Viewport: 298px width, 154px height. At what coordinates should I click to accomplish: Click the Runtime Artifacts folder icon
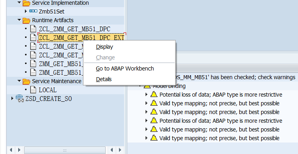27,21
